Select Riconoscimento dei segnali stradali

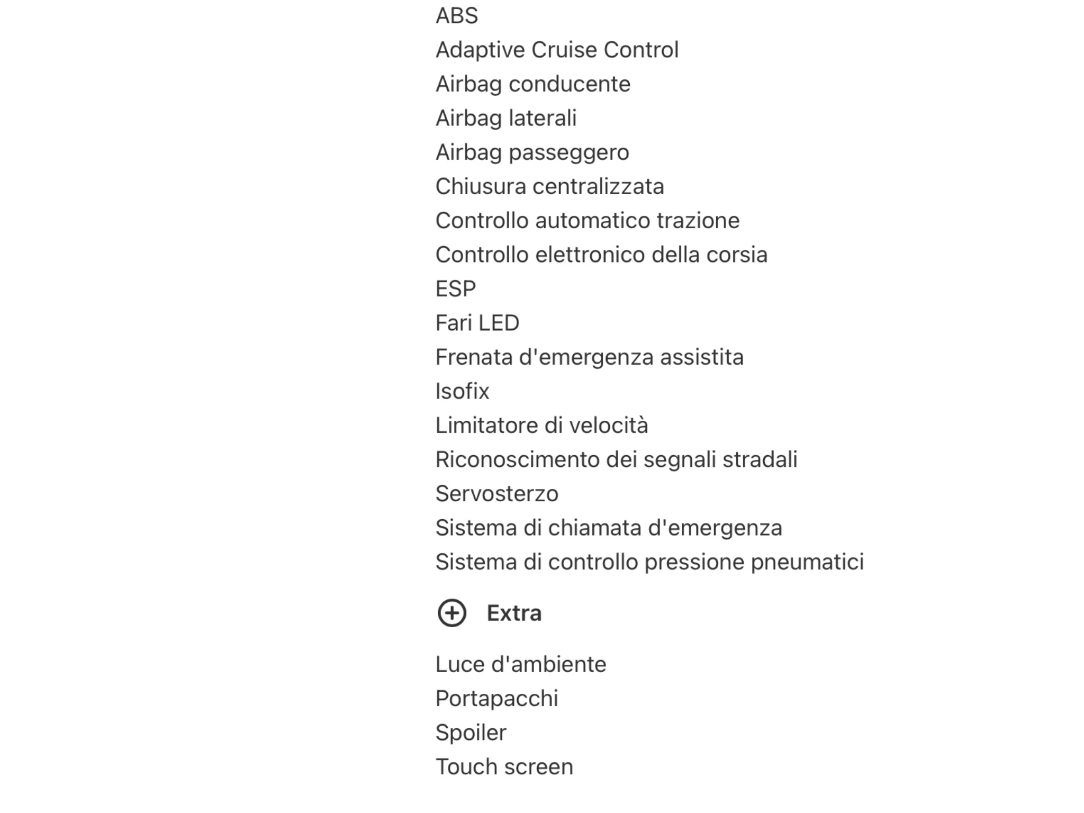(616, 459)
